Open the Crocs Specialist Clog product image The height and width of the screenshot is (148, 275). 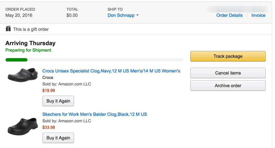tap(23, 75)
